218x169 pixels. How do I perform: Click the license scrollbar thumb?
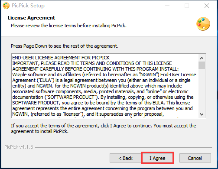202,65
